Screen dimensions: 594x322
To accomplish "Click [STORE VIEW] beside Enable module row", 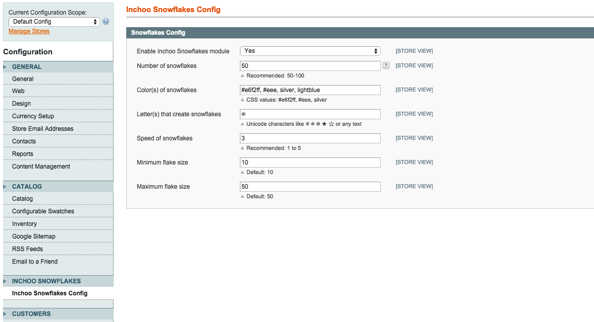I will coord(414,51).
